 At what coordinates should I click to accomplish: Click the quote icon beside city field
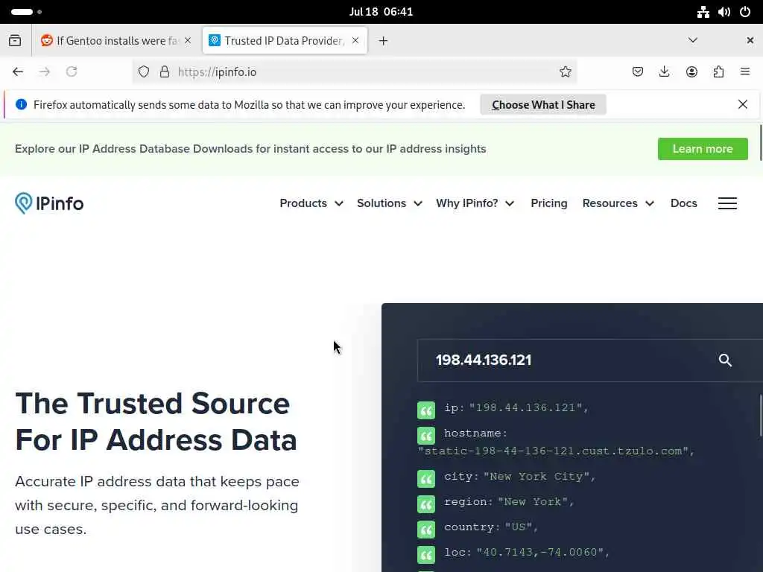coord(425,479)
